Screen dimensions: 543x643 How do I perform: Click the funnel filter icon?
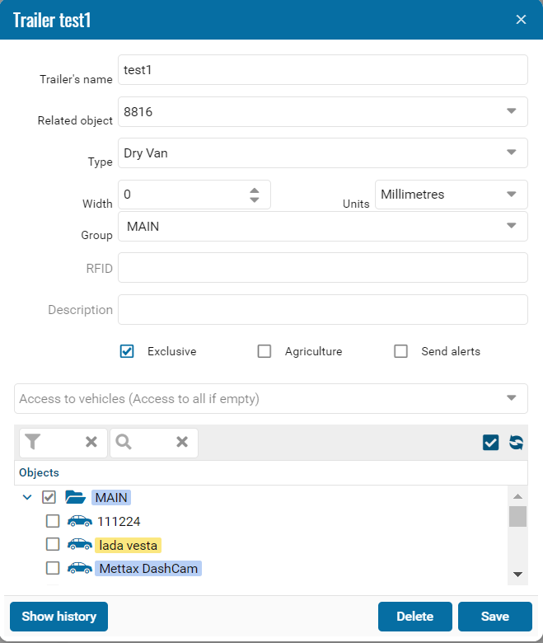32,443
